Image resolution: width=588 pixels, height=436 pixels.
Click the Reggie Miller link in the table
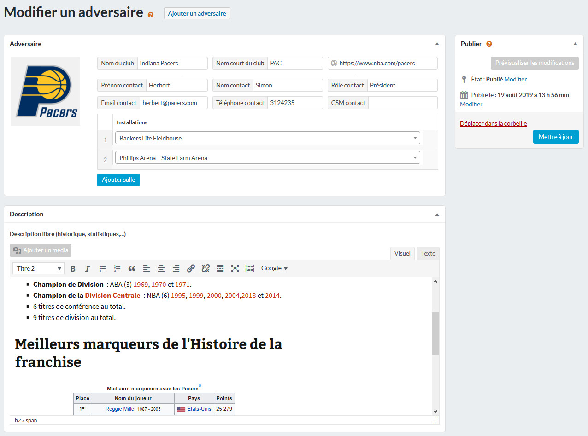click(x=121, y=409)
